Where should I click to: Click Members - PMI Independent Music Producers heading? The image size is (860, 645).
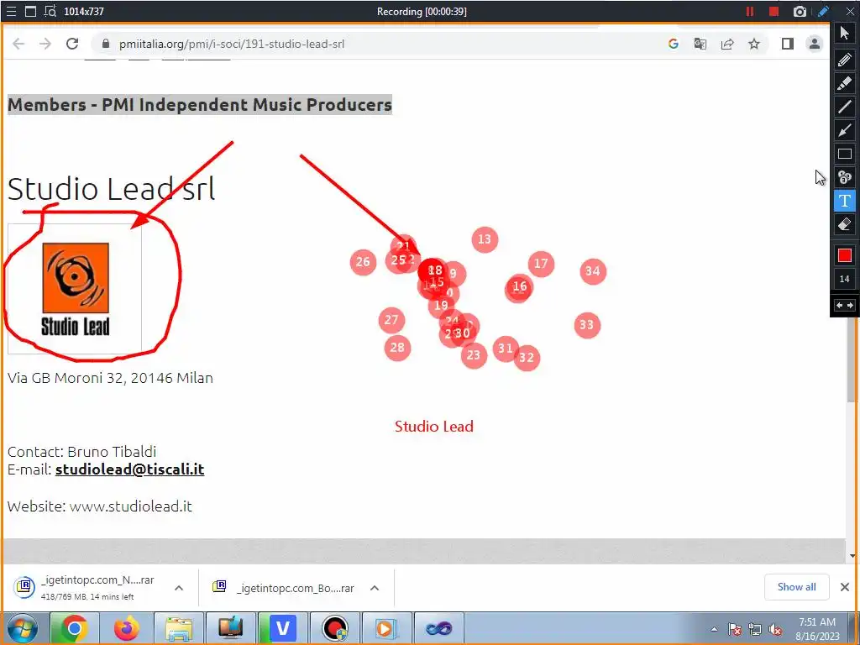tap(200, 105)
